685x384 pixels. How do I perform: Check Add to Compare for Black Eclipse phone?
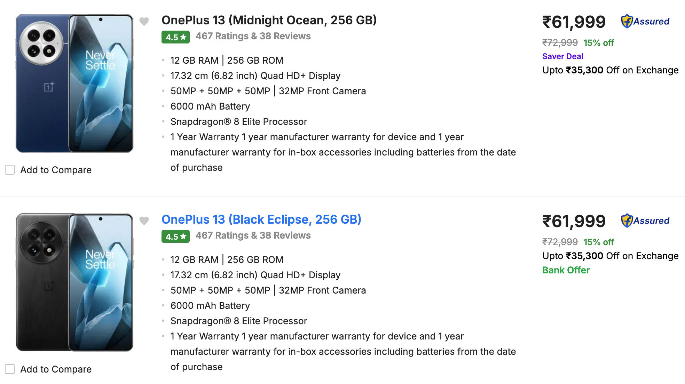point(10,369)
